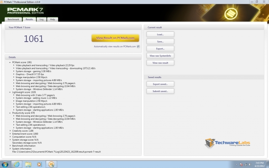This screenshot has height=168, width=269.
Task: Click the Save... button
Action: point(160,41)
